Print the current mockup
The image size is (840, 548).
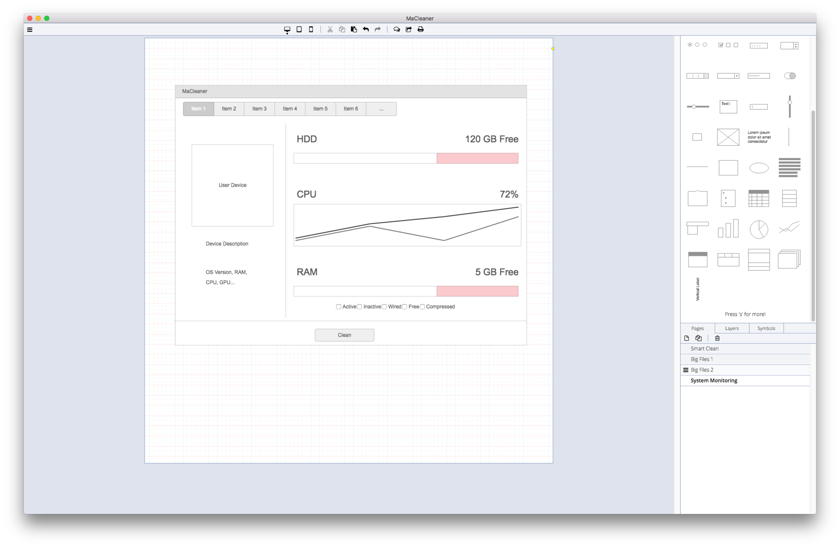pyautogui.click(x=420, y=29)
